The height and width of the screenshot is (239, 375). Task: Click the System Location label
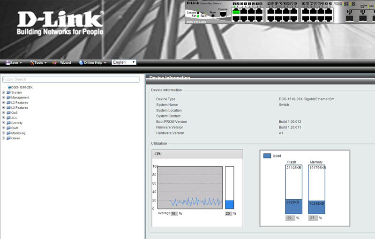click(x=169, y=111)
